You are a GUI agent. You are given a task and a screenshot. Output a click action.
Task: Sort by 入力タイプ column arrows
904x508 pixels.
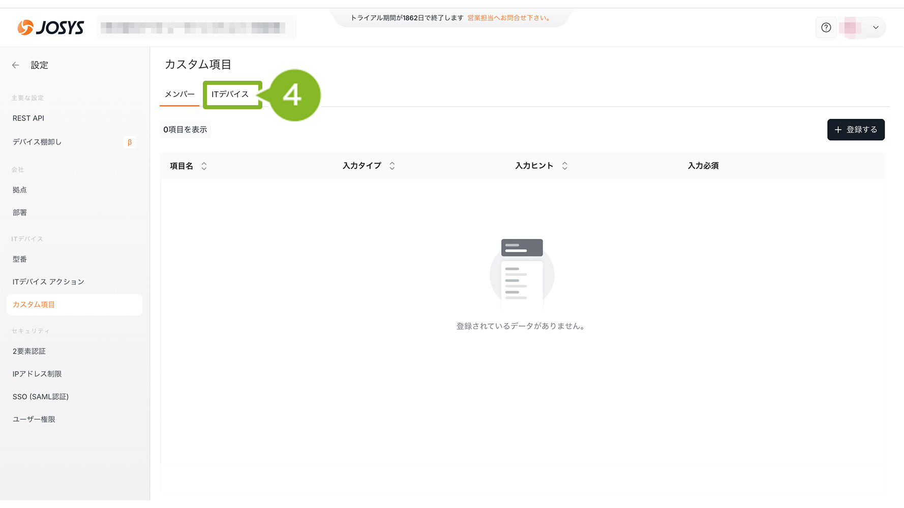tap(392, 166)
